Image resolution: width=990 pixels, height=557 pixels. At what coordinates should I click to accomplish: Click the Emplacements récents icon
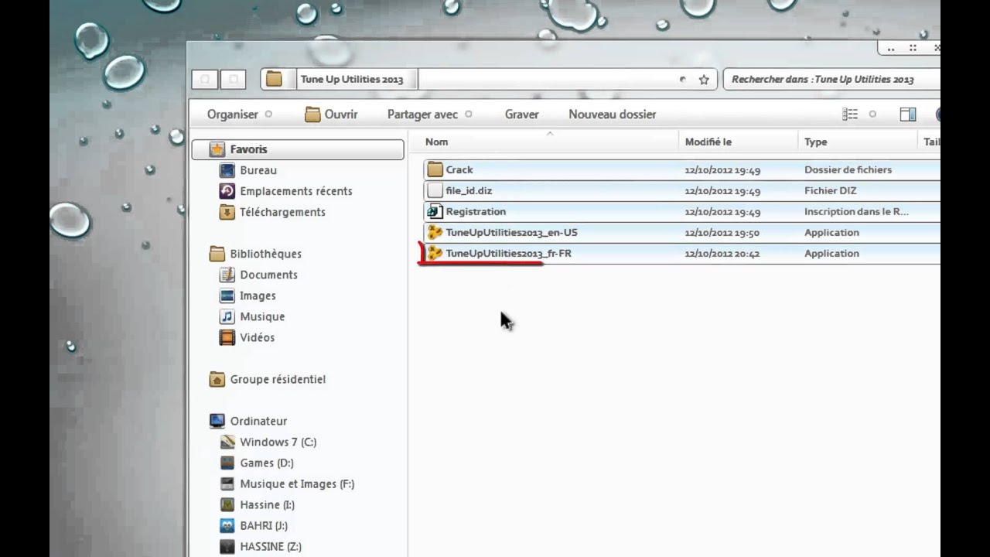tap(227, 191)
